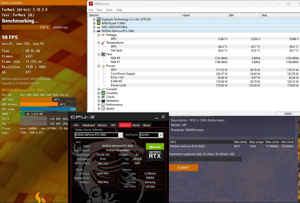The height and width of the screenshot is (203, 300).
Task: Switch to the Memory tab in CPU-Z
Action: pos(102,125)
